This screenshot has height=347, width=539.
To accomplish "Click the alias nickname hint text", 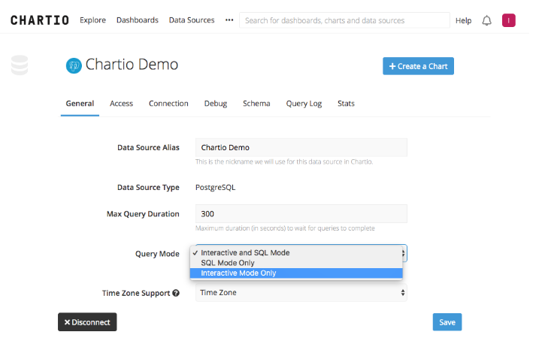I will (284, 161).
